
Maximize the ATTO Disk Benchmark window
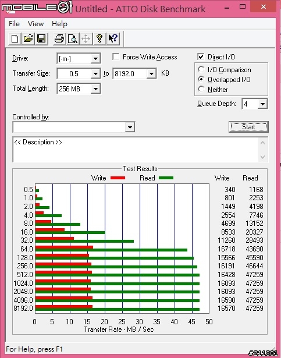[243, 7]
